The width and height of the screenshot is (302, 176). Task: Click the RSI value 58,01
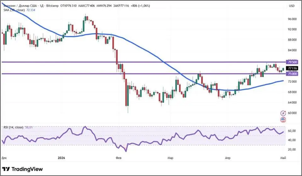tap(29, 127)
